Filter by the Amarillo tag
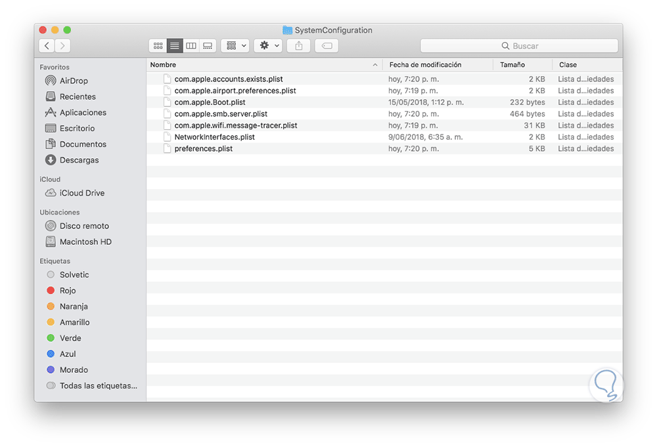This screenshot has width=657, height=447. 91,323
